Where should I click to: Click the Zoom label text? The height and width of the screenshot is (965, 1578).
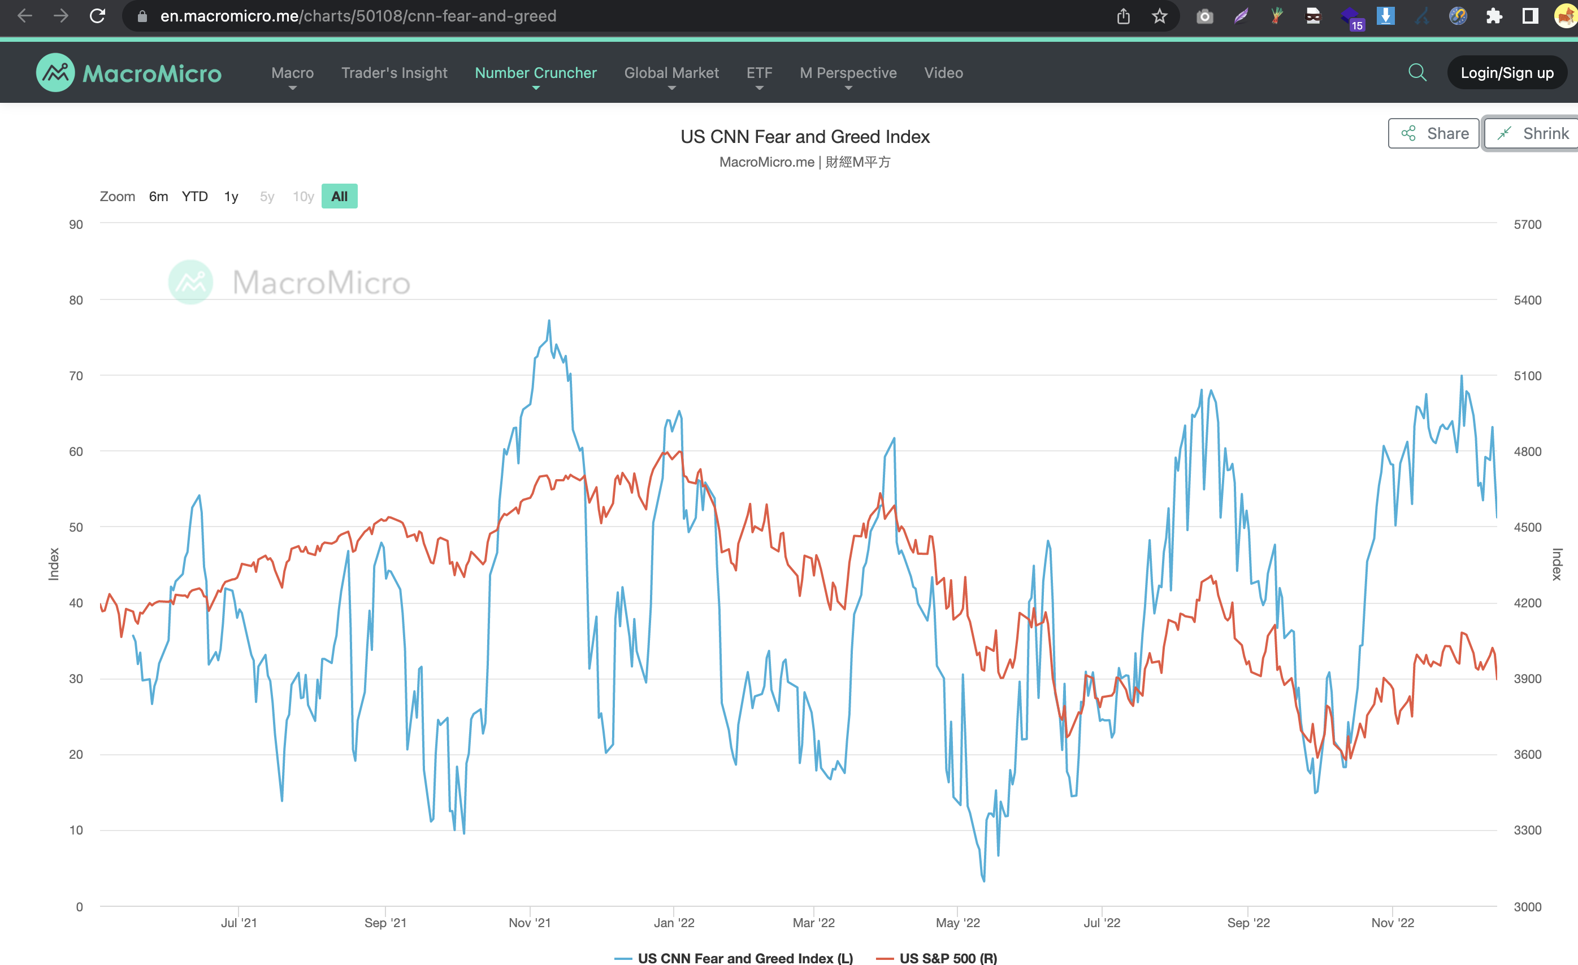pos(117,197)
